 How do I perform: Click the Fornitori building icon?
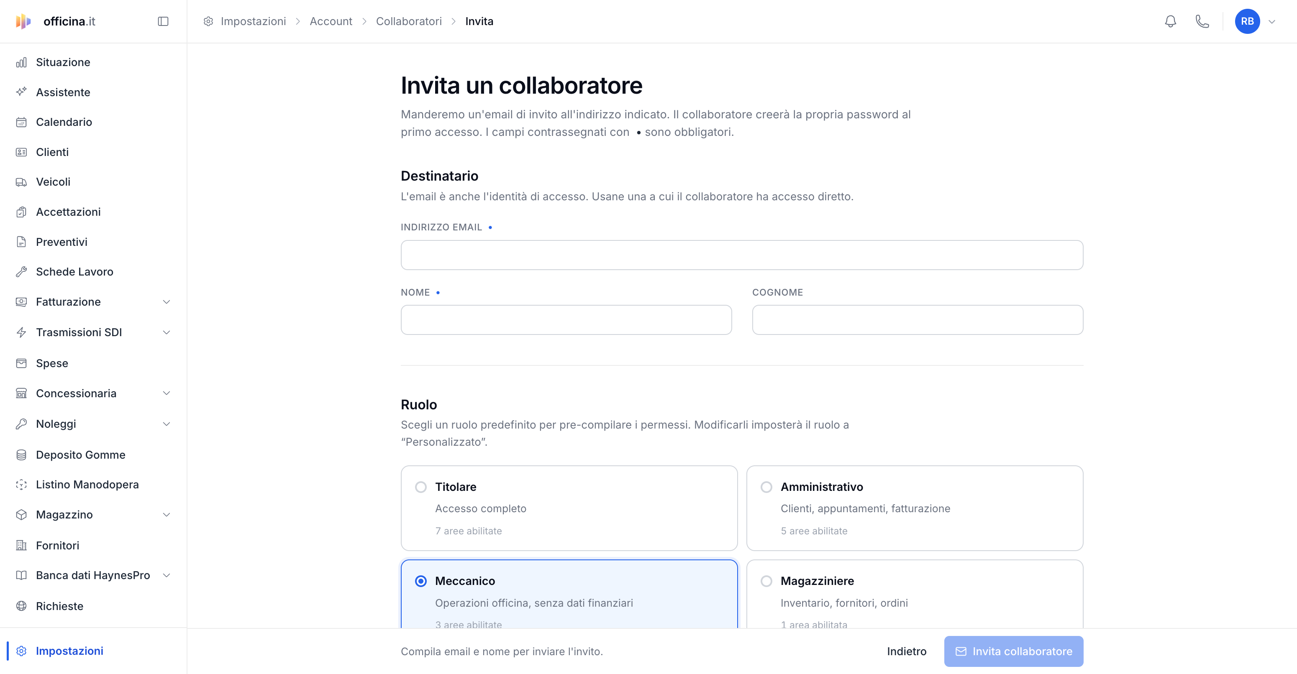coord(21,545)
